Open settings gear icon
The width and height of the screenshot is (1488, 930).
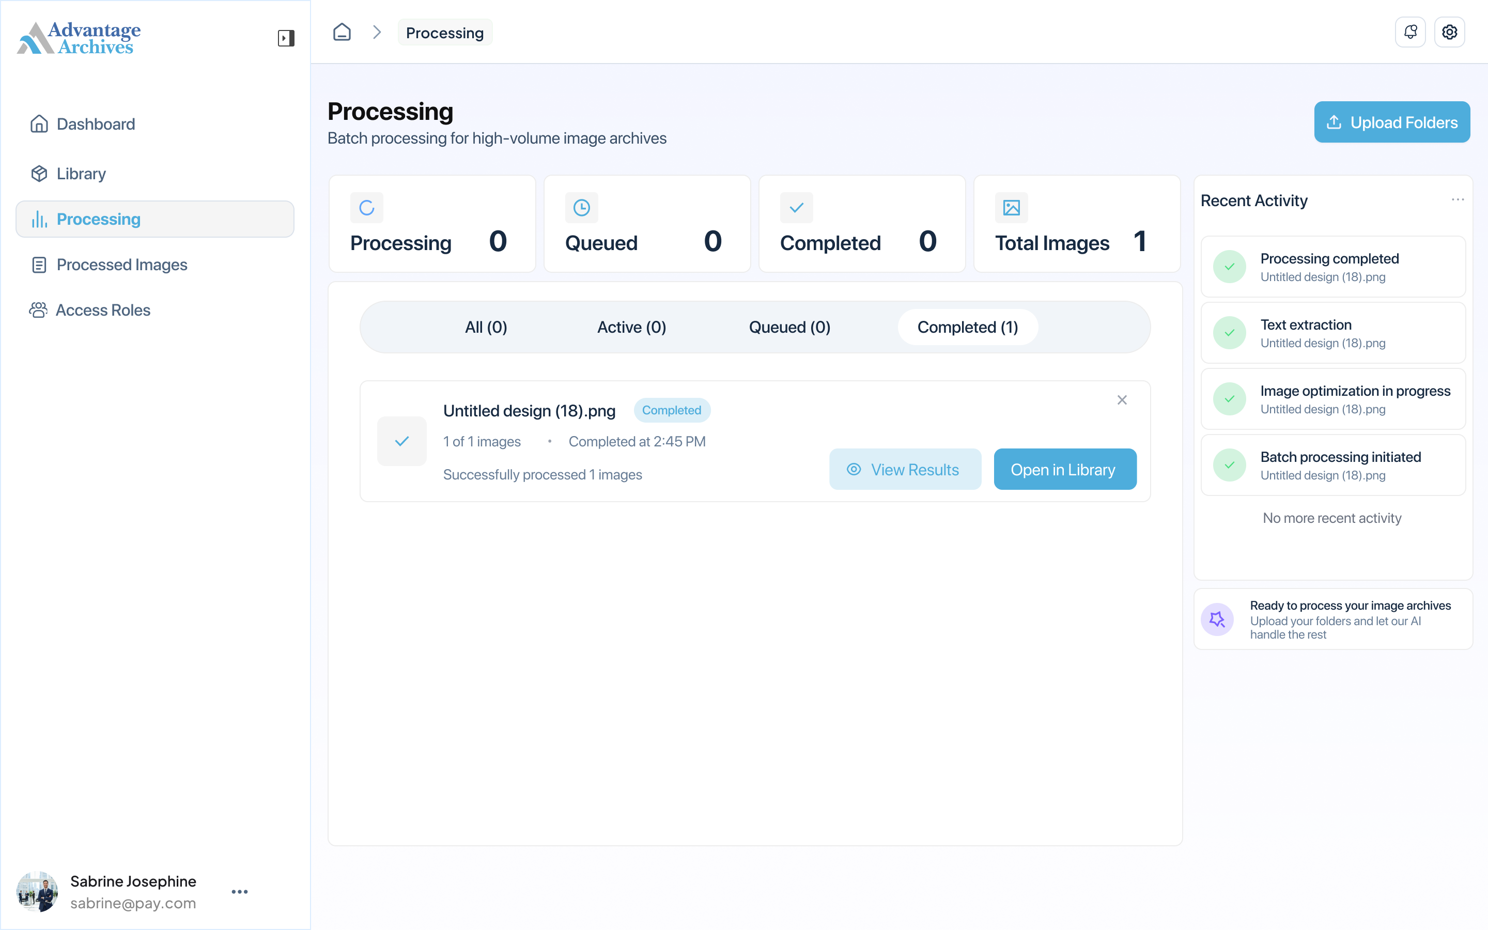[1450, 32]
